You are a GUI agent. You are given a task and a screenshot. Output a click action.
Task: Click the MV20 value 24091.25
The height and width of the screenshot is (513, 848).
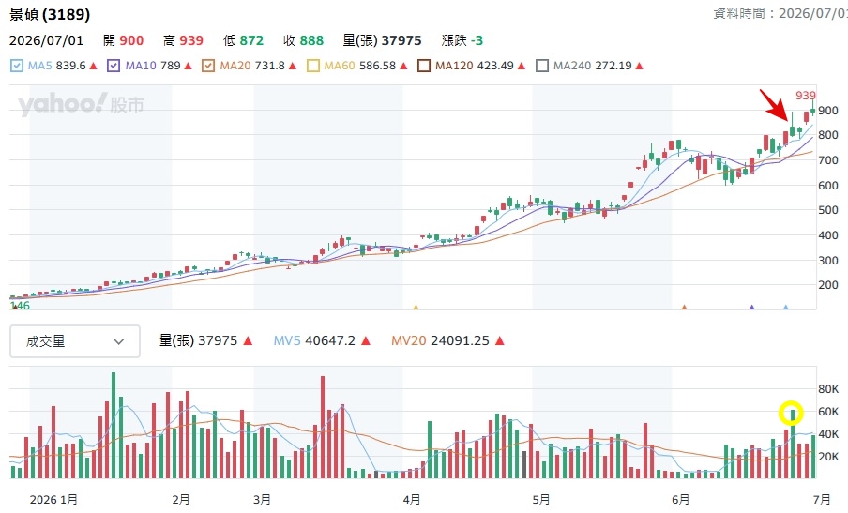point(458,341)
